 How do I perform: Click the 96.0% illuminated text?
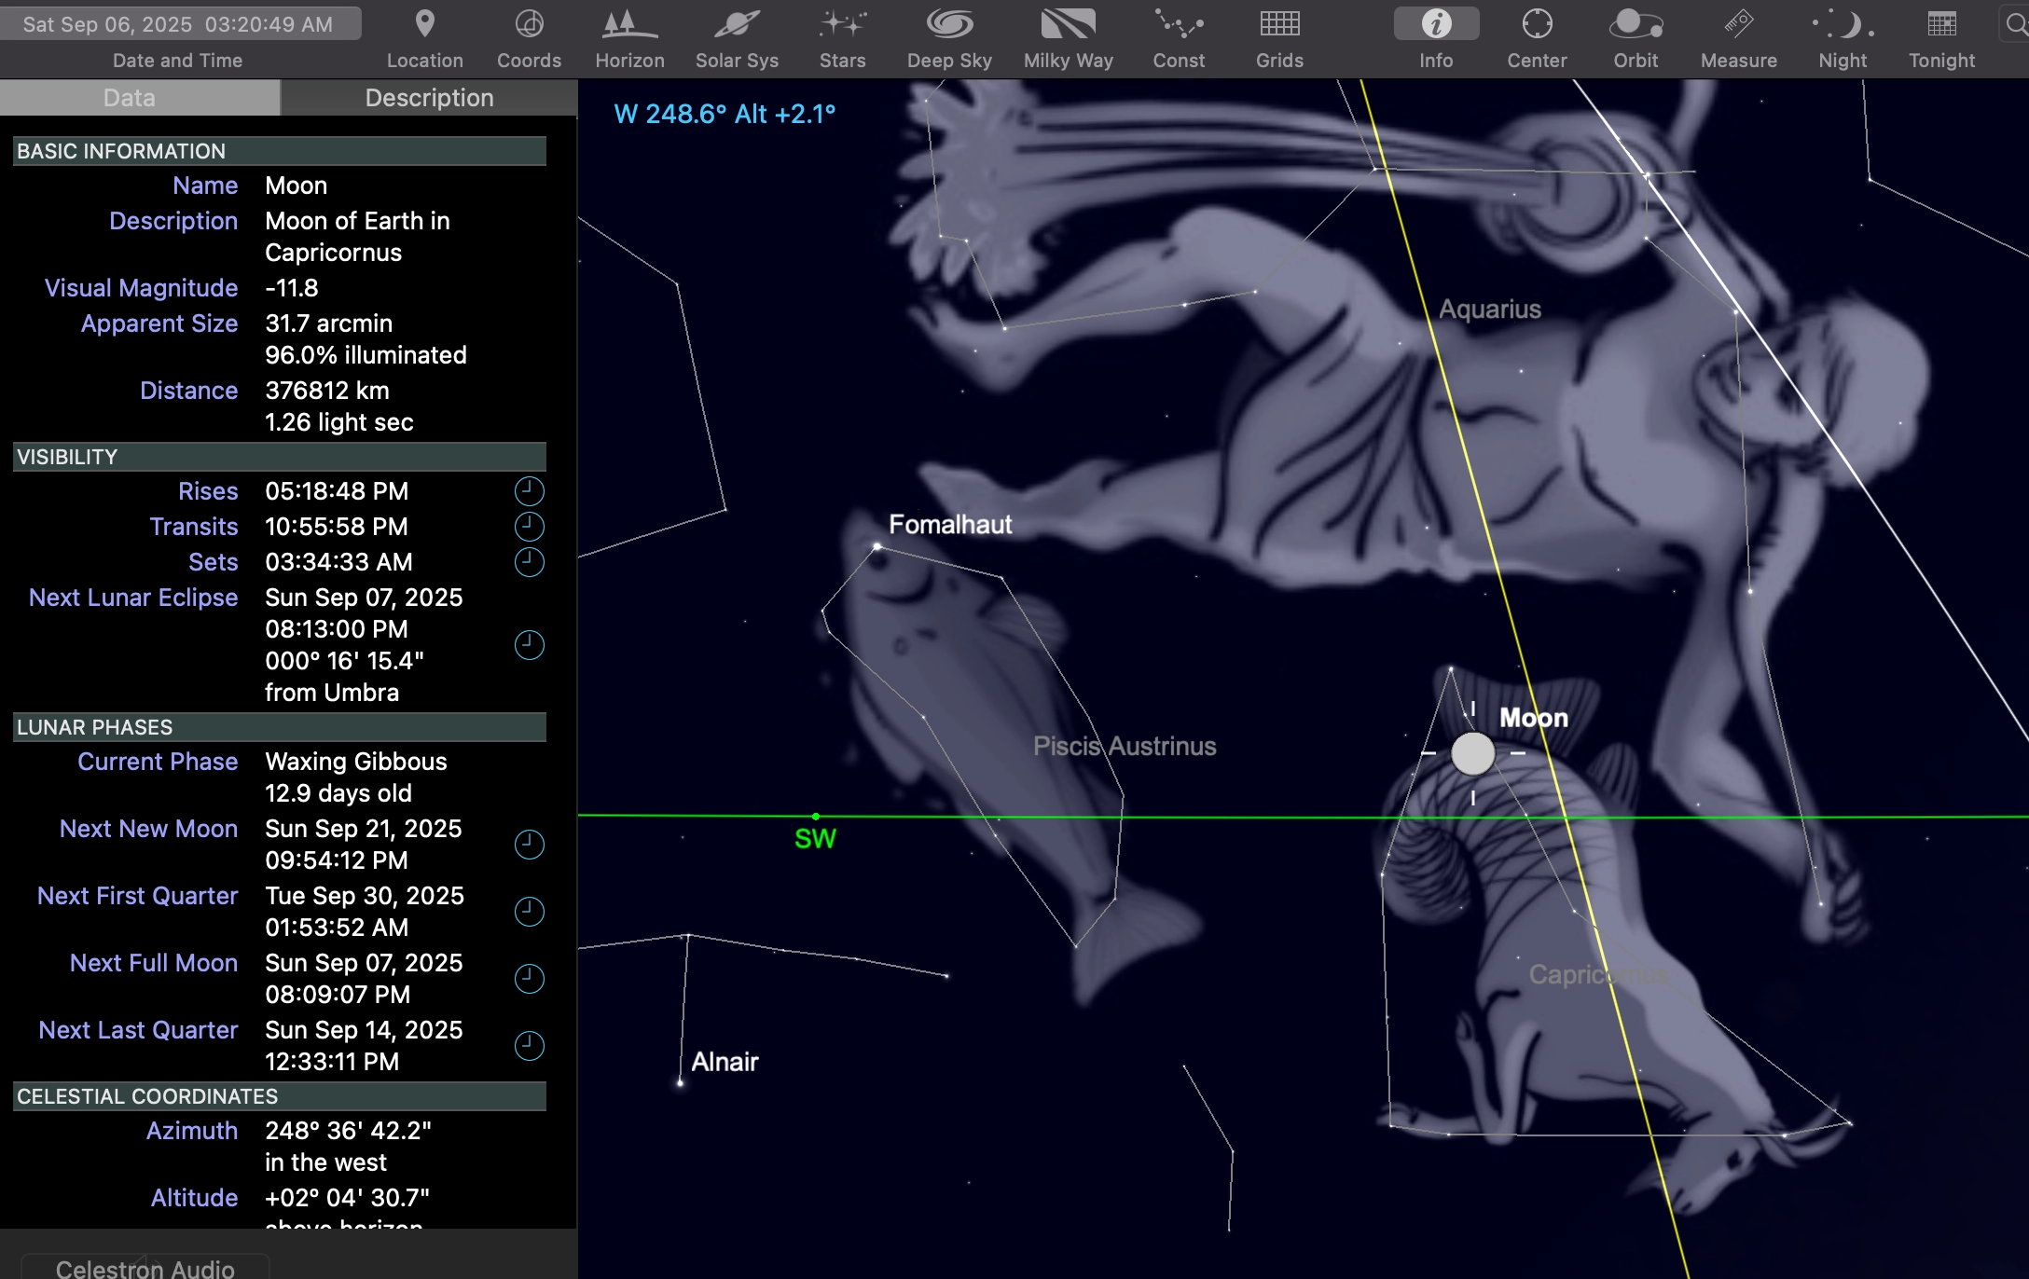pos(366,355)
